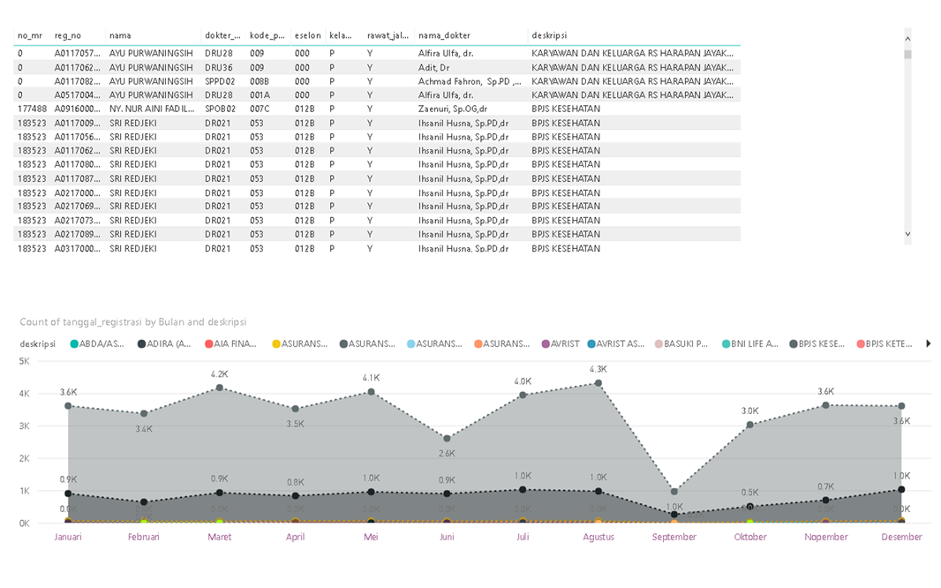Select the ABDA/AS... teal legend entry
The height and width of the screenshot is (588, 941).
pos(96,343)
